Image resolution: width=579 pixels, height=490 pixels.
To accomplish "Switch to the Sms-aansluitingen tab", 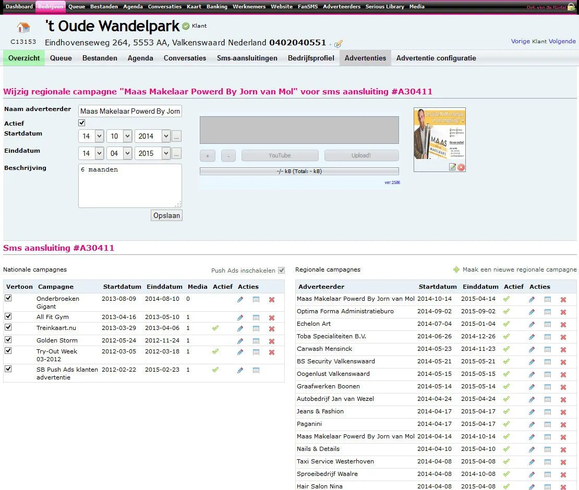I will [247, 58].
